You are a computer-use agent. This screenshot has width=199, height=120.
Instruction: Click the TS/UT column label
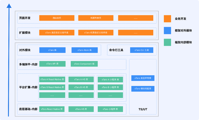(143, 109)
